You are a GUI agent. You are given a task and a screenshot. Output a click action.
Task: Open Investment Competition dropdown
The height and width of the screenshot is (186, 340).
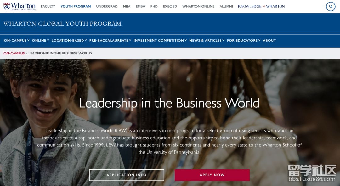[160, 40]
